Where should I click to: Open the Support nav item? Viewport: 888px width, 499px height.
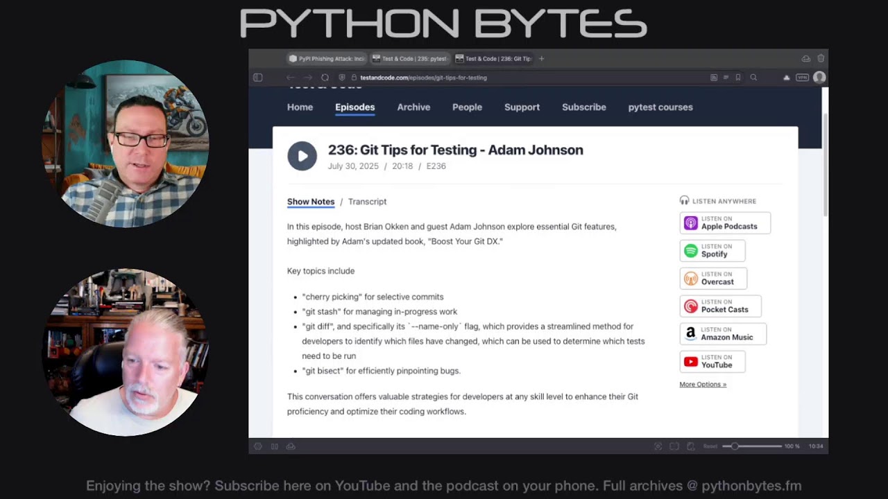[x=522, y=107]
